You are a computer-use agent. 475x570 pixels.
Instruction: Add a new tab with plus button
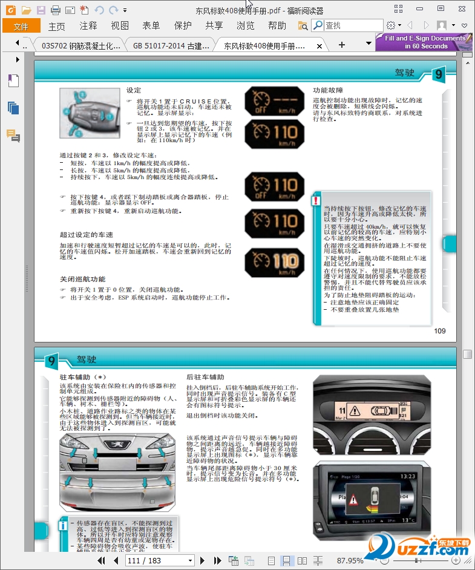point(342,45)
